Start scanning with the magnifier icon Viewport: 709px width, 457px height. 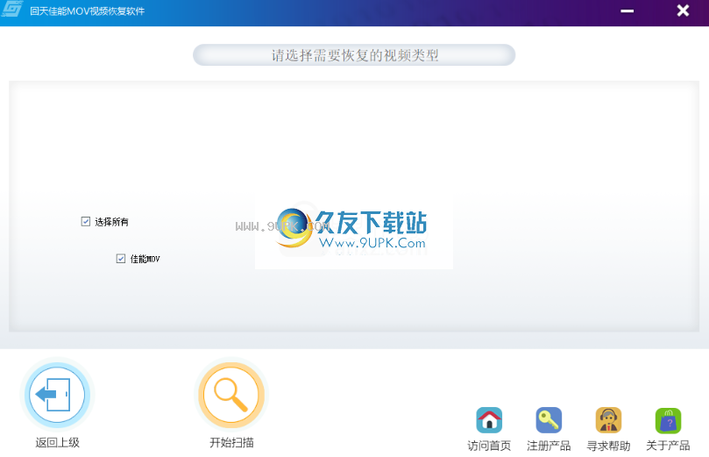(x=231, y=395)
